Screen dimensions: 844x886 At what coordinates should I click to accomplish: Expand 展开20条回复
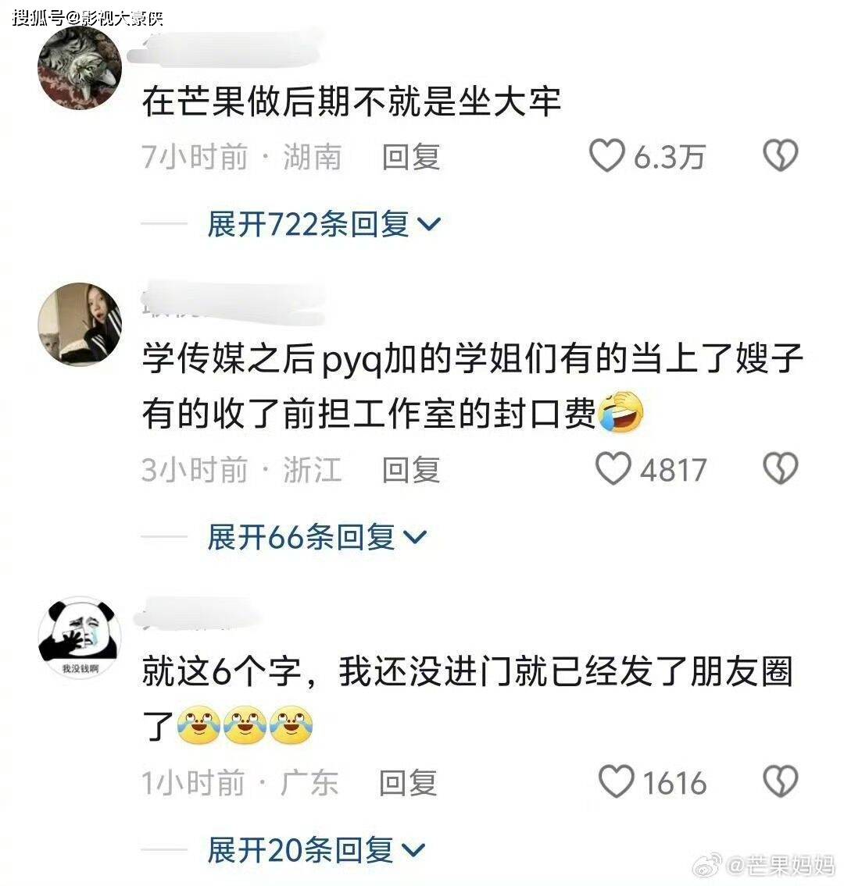(x=316, y=850)
